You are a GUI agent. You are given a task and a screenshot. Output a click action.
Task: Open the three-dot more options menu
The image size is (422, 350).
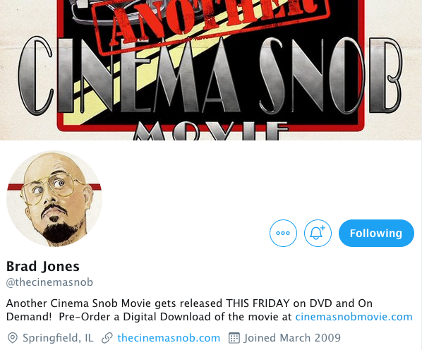pyautogui.click(x=283, y=233)
